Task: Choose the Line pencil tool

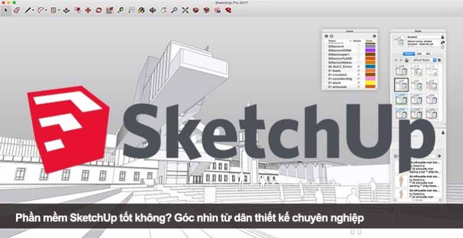Action: click(x=27, y=10)
